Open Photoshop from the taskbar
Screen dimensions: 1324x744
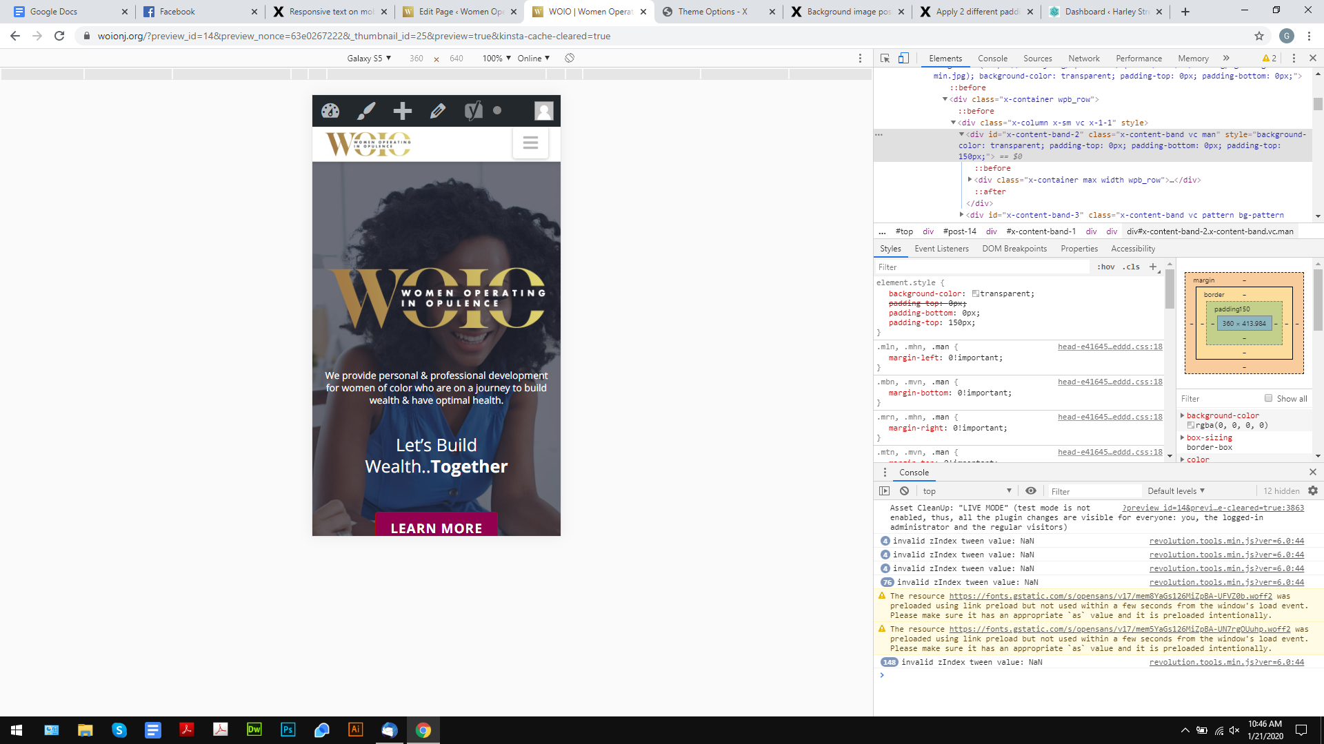pos(288,730)
